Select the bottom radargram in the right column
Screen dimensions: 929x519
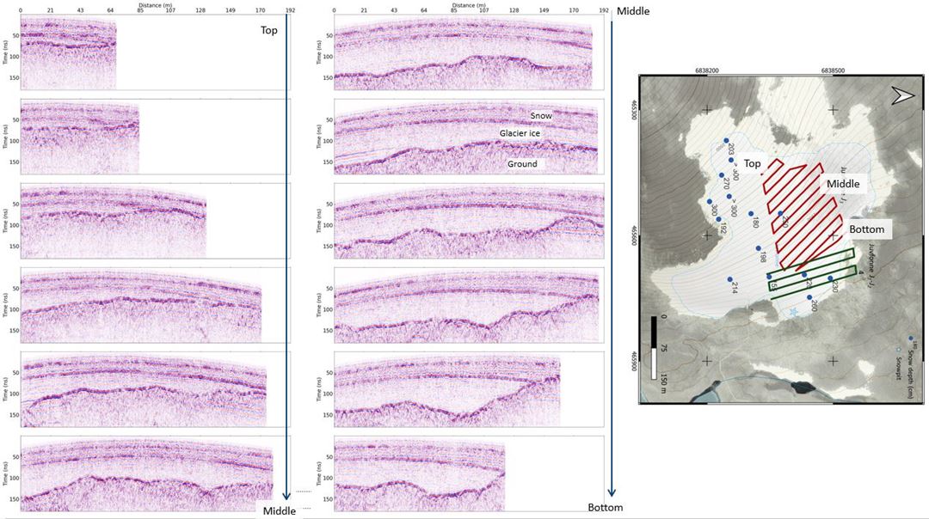[x=419, y=475]
